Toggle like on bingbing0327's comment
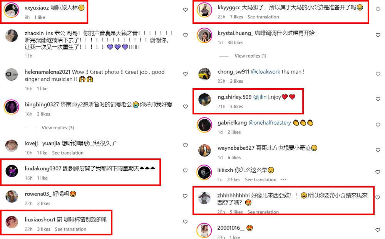 point(186,107)
